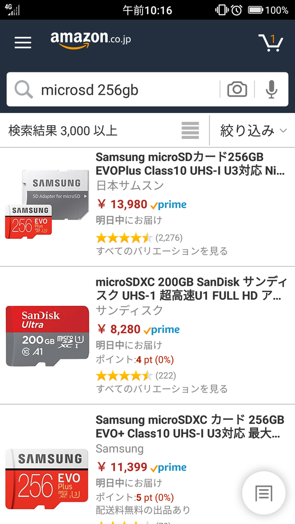Image resolution: width=295 pixels, height=524 pixels.
Task: Switch results to list view layout
Action: coord(190,130)
